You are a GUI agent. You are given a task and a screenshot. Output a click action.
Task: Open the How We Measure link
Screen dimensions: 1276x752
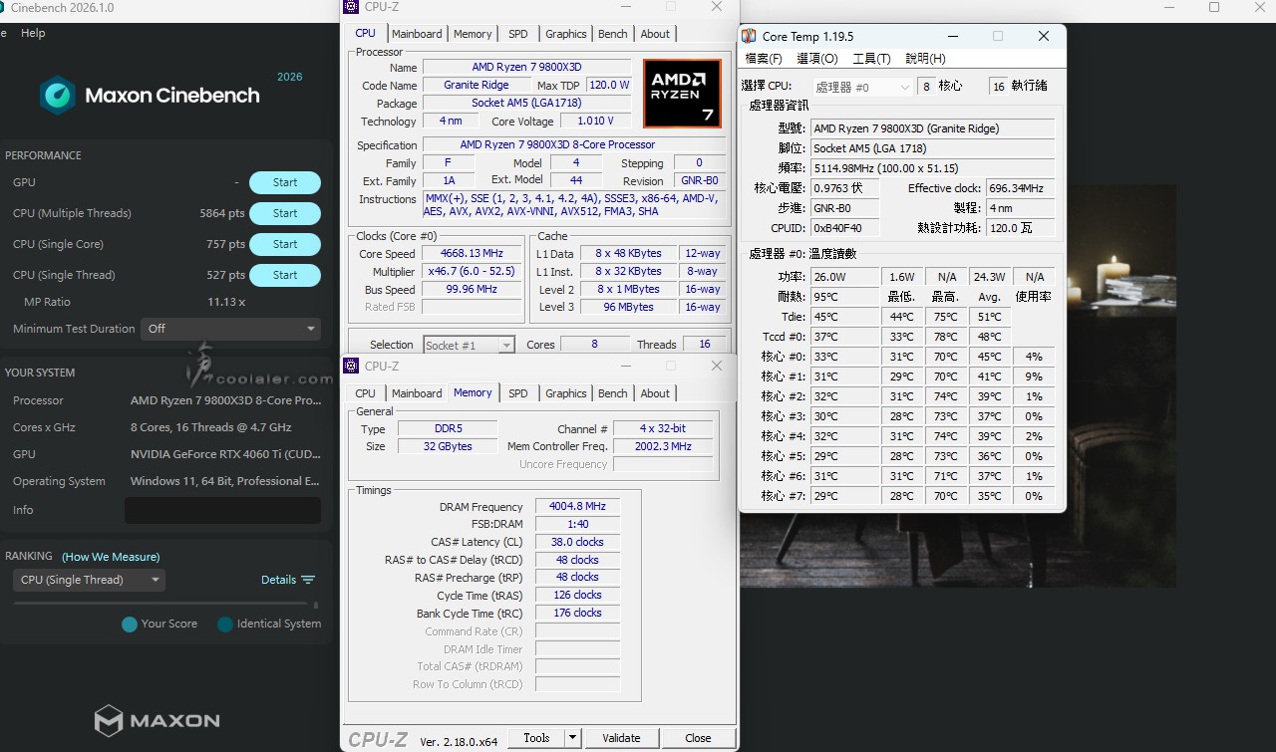[111, 557]
